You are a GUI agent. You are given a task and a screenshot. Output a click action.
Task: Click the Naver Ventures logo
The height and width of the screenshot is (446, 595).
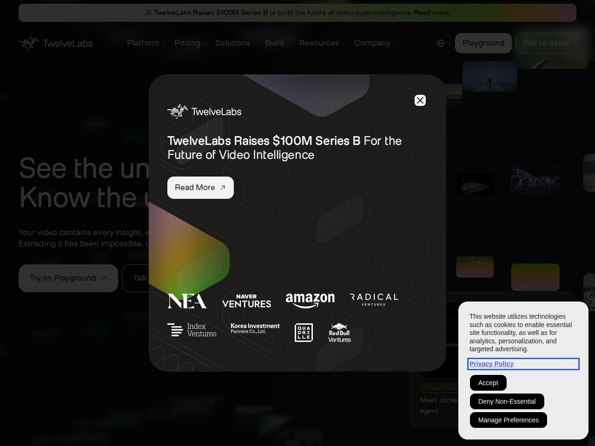click(x=247, y=301)
